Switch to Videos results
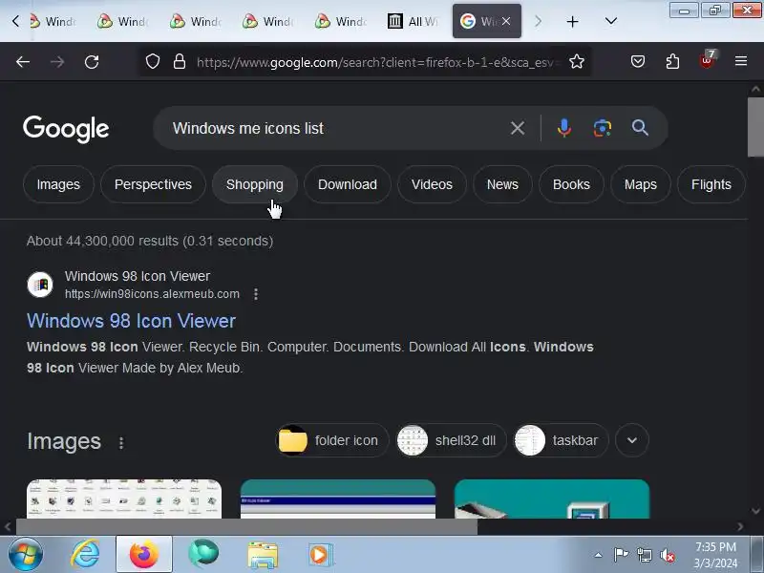The height and width of the screenshot is (573, 764). 432,184
